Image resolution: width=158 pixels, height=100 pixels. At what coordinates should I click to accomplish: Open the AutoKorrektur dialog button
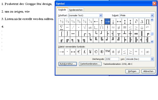click(67, 64)
